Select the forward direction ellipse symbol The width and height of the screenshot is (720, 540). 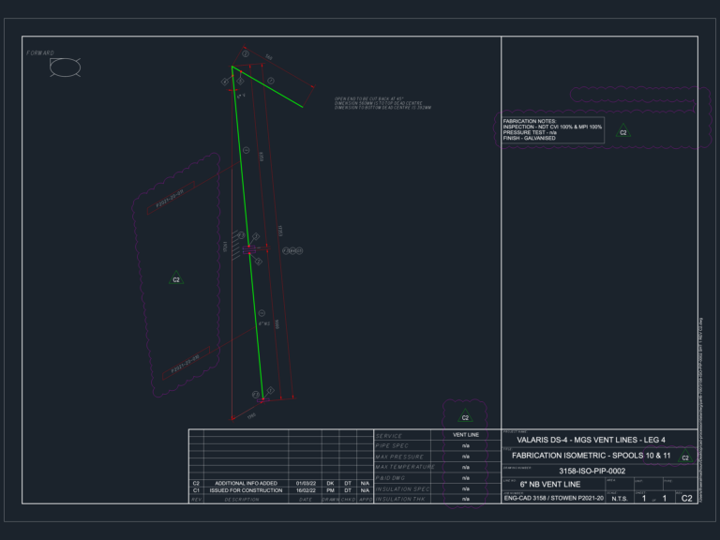(x=66, y=67)
